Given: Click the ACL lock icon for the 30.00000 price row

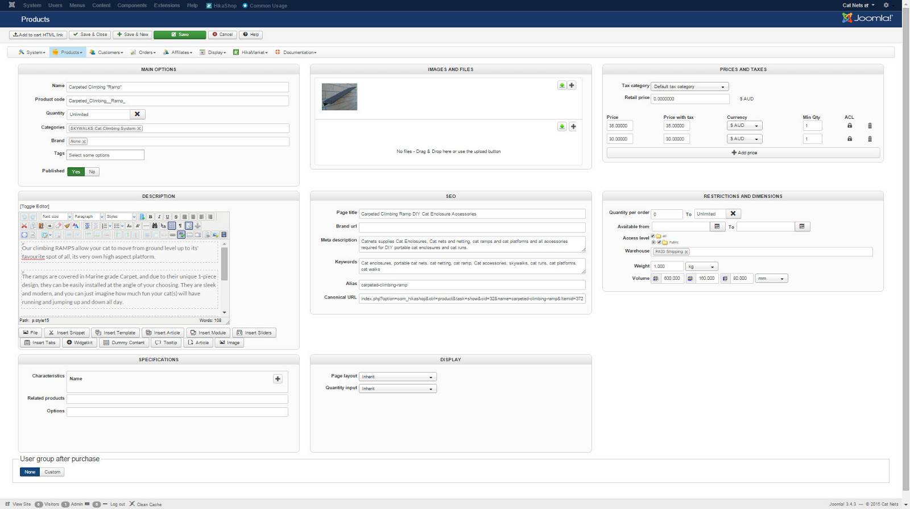Looking at the screenshot, I should click(849, 139).
